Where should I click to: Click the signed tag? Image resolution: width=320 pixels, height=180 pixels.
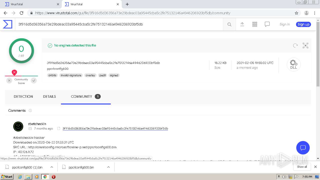tap(114, 75)
